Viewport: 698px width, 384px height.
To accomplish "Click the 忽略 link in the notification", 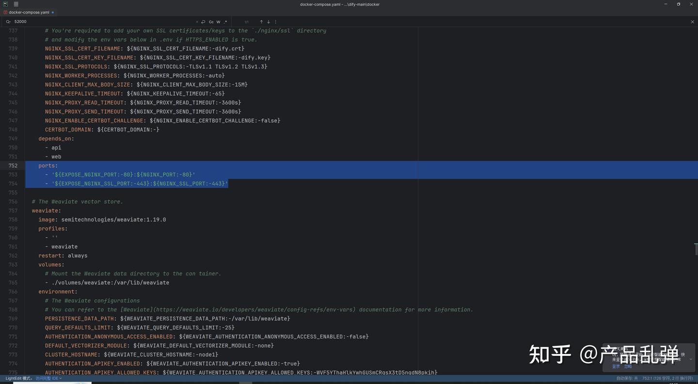I will 628,367.
